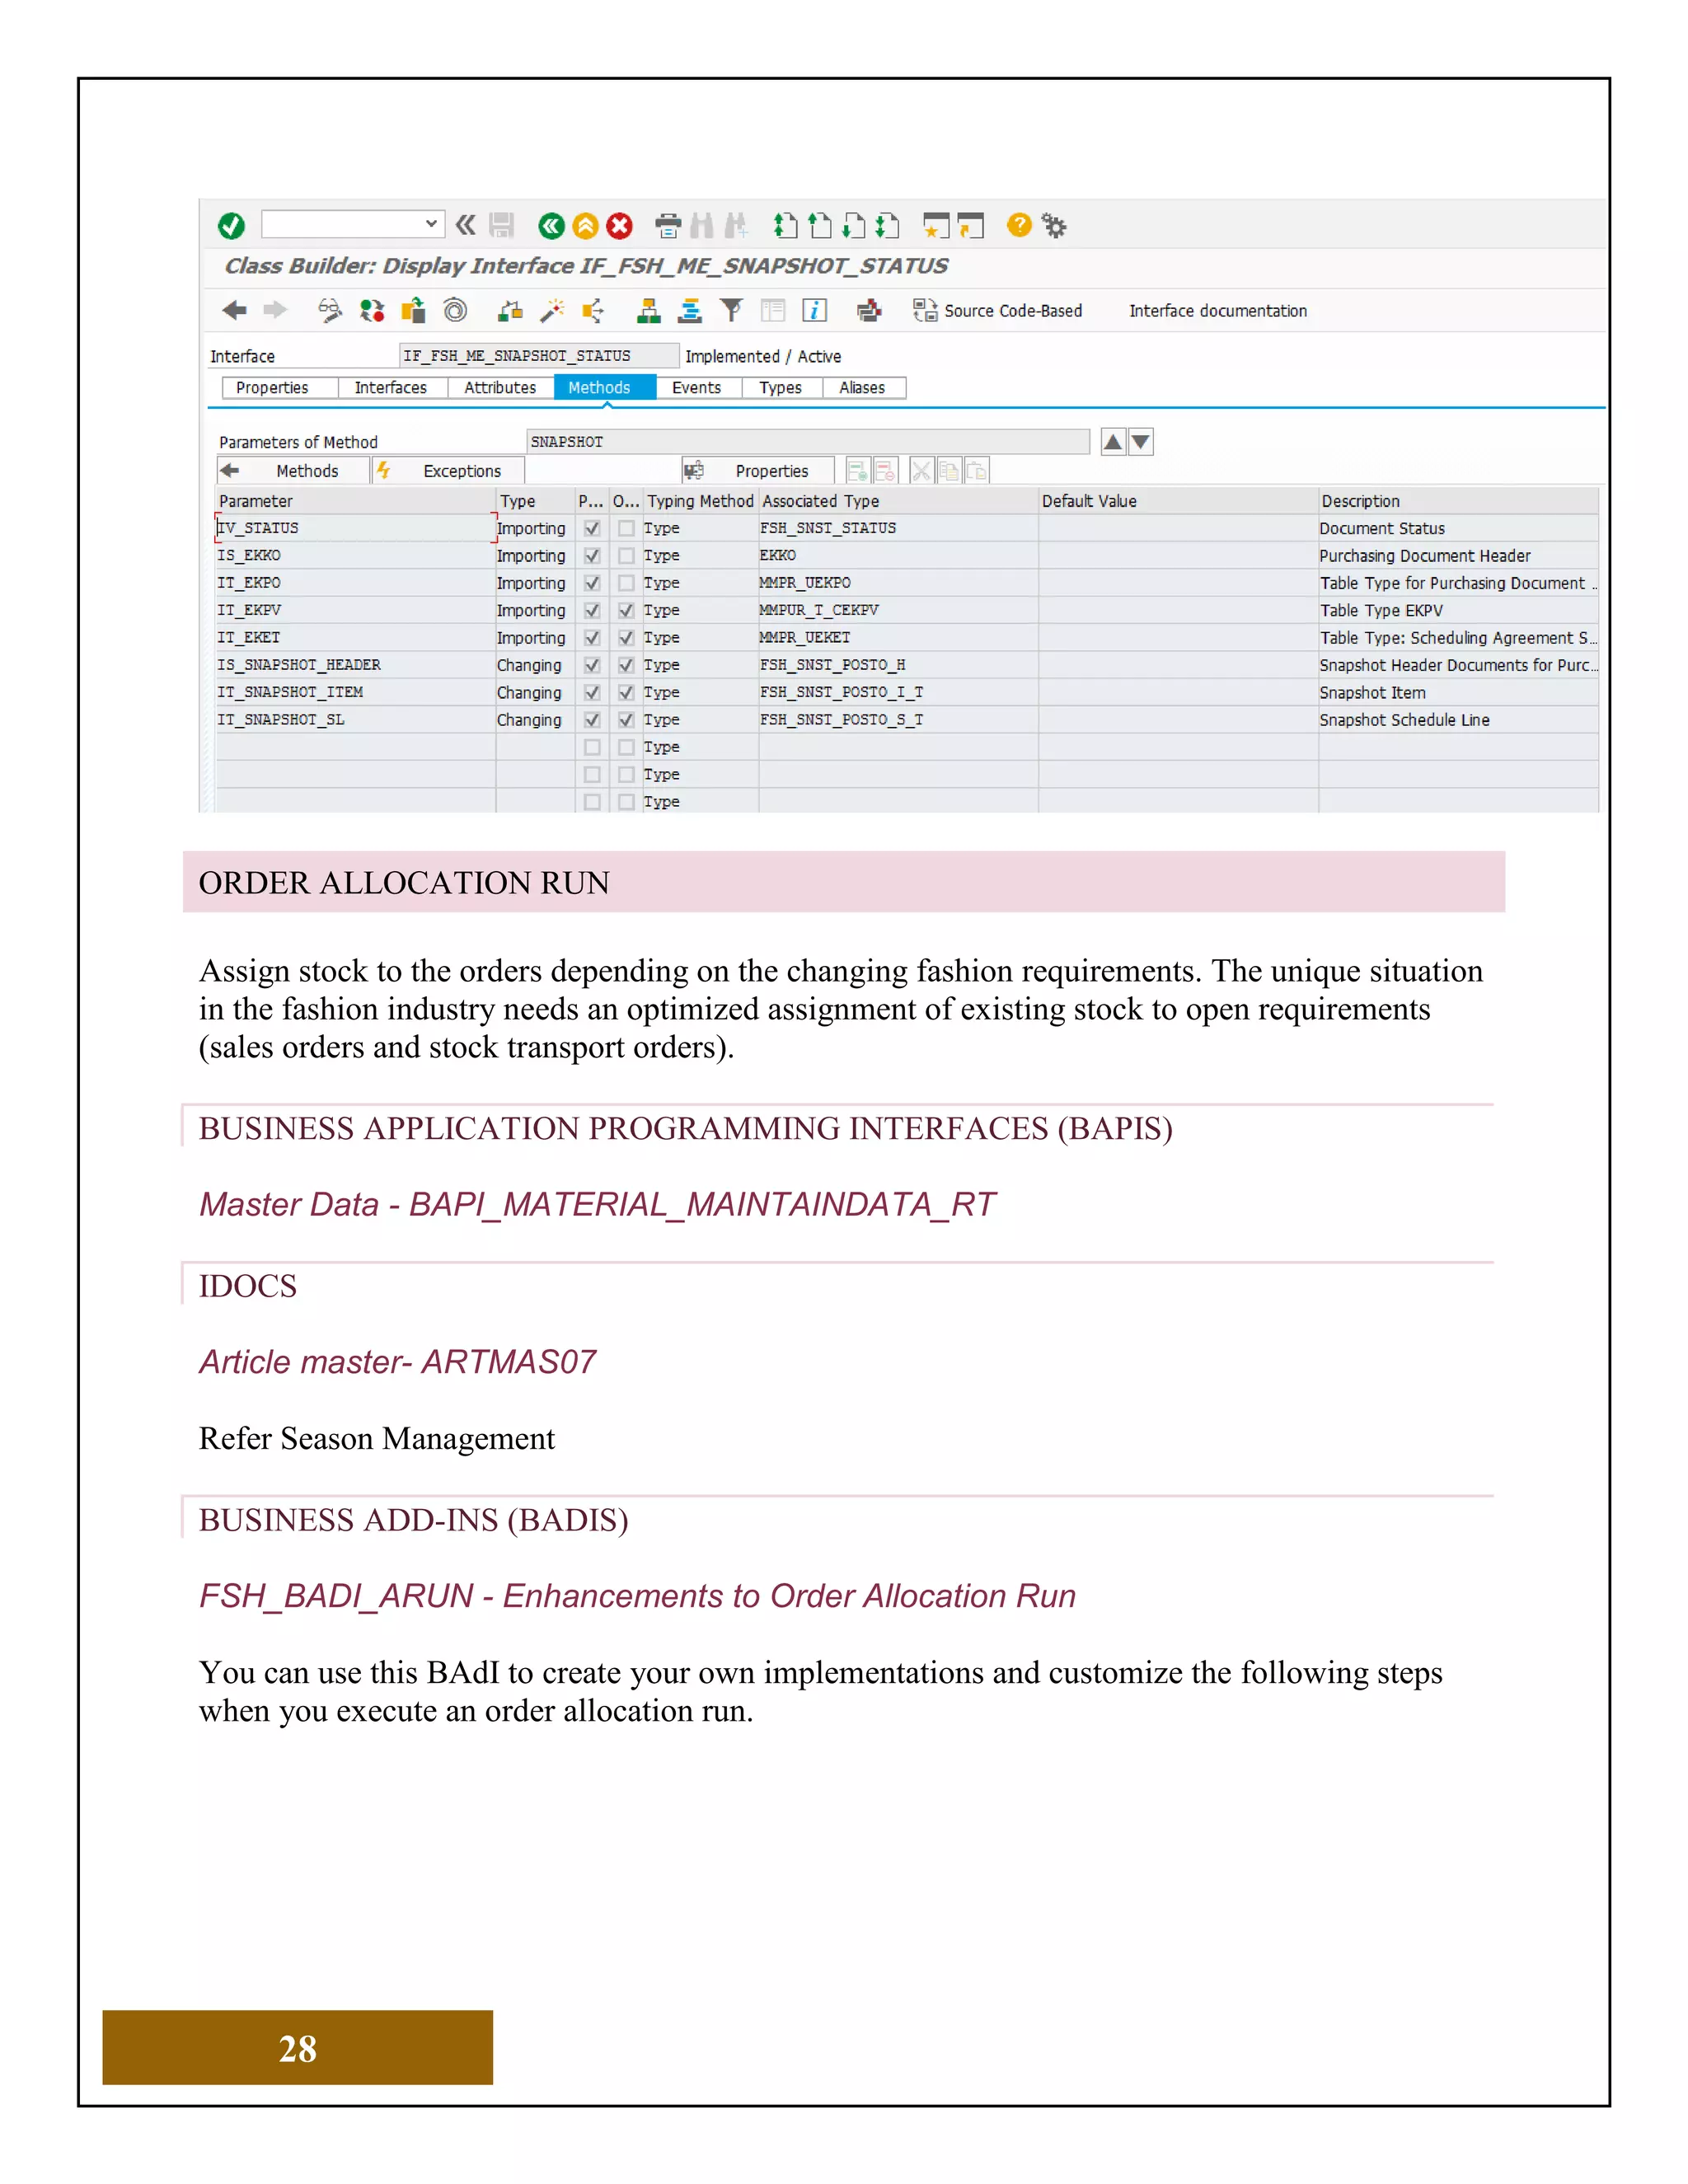Toggle Optional checkbox for IV_STATUS parameter

(626, 528)
